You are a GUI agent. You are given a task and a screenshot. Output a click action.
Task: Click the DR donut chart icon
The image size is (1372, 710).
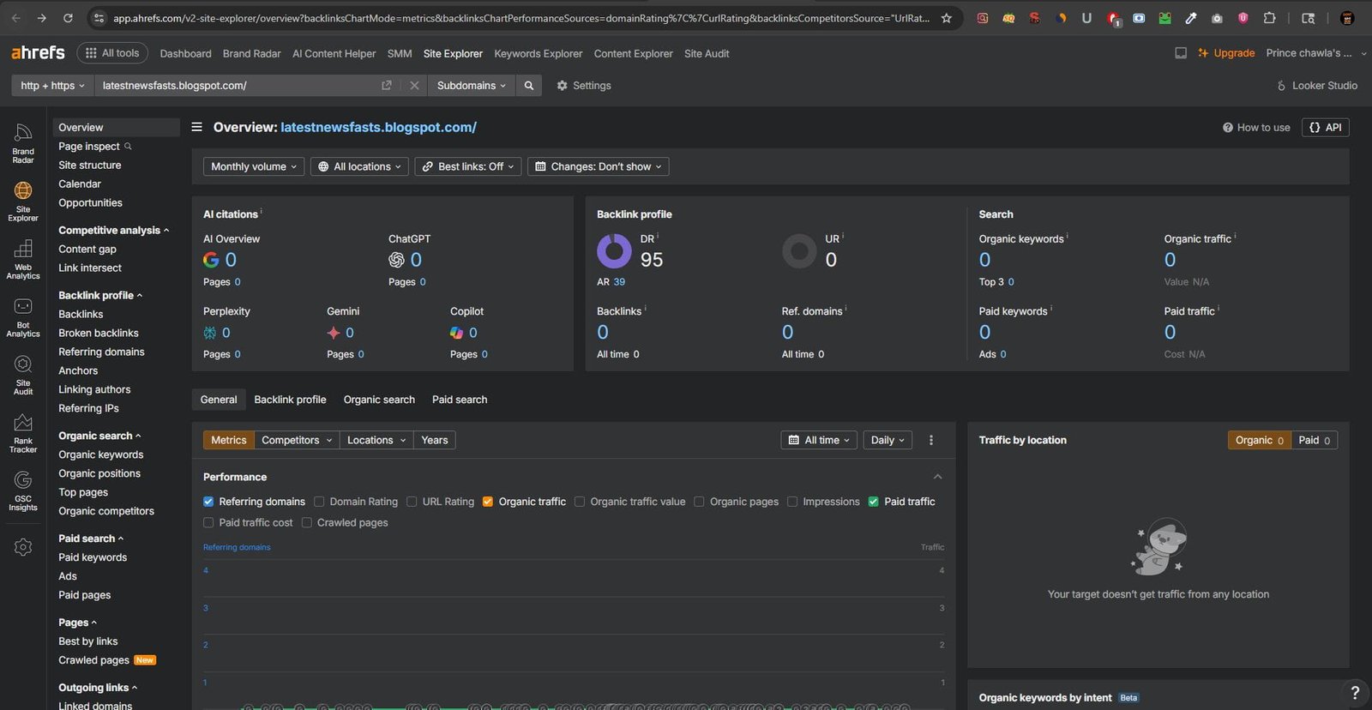pyautogui.click(x=614, y=251)
